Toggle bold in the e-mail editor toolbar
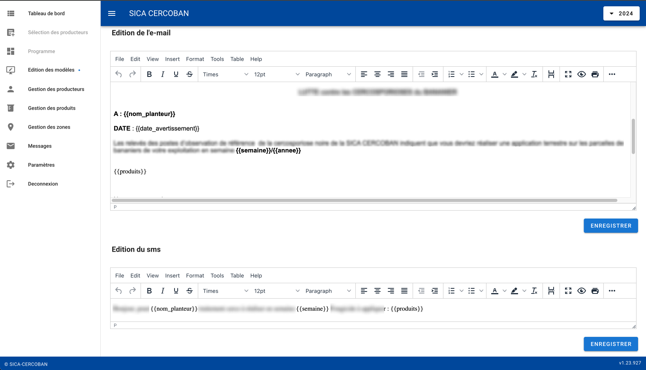The width and height of the screenshot is (646, 370). (149, 74)
